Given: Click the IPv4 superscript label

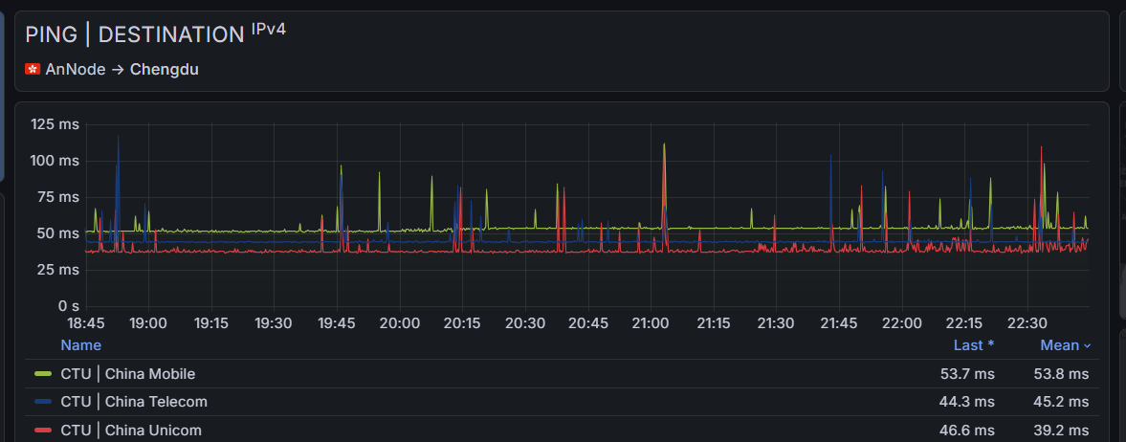Looking at the screenshot, I should [269, 30].
